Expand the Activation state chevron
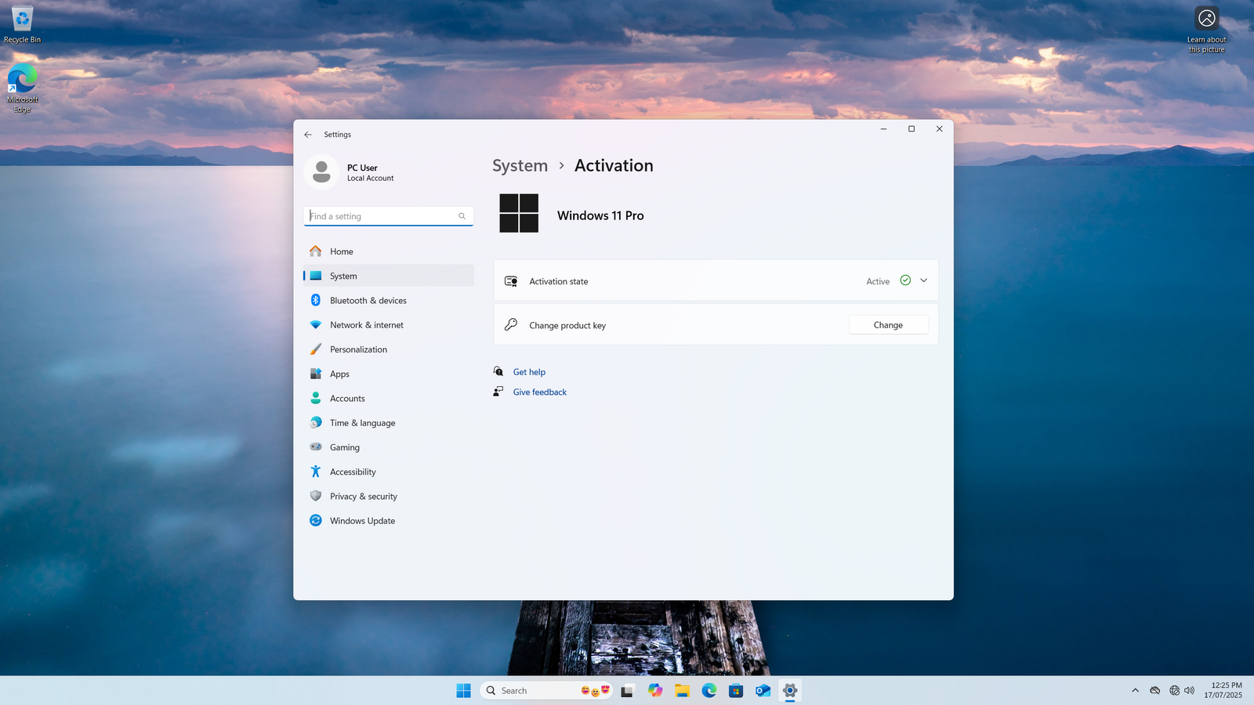This screenshot has height=705, width=1254. 923,280
